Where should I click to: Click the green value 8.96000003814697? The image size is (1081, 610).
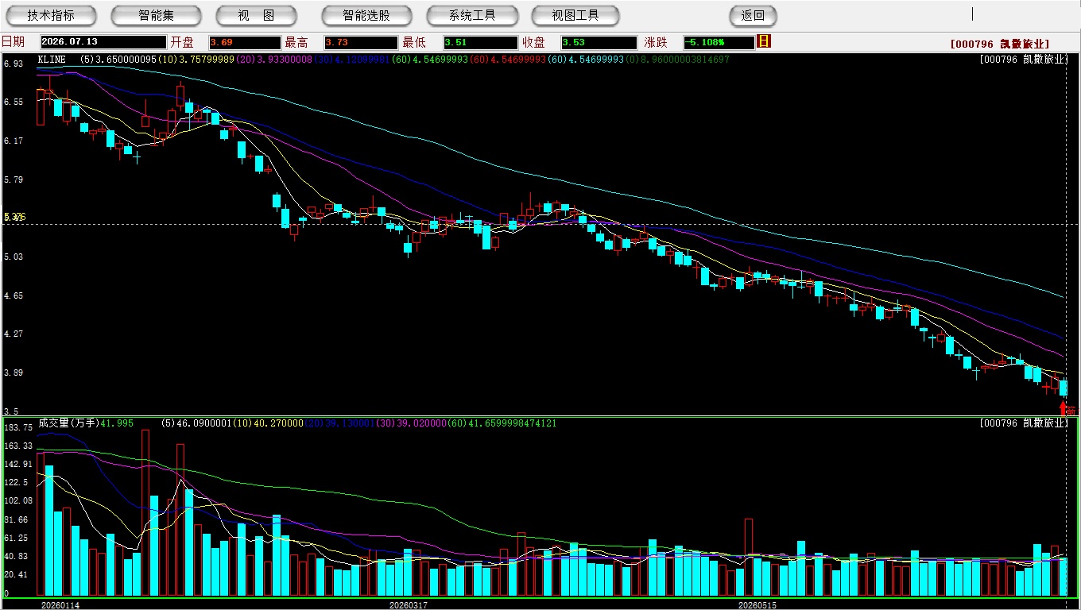[684, 60]
